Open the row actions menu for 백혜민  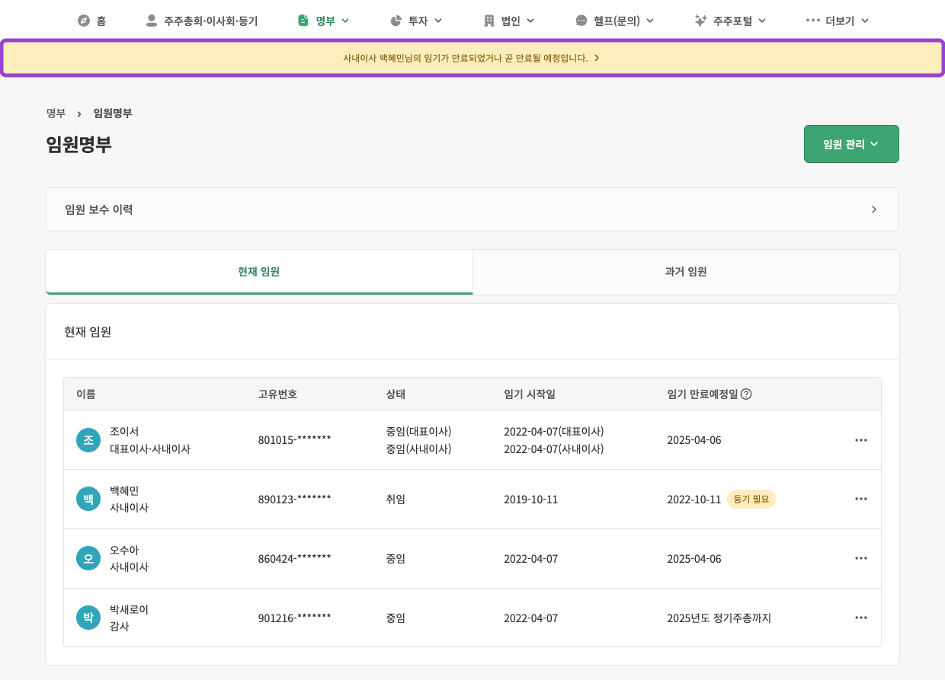pyautogui.click(x=861, y=499)
